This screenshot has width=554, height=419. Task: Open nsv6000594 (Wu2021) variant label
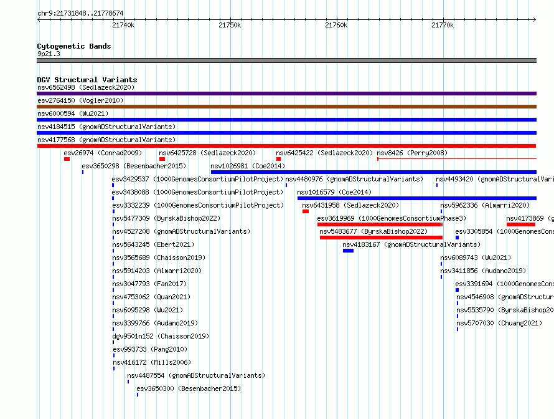tap(73, 113)
